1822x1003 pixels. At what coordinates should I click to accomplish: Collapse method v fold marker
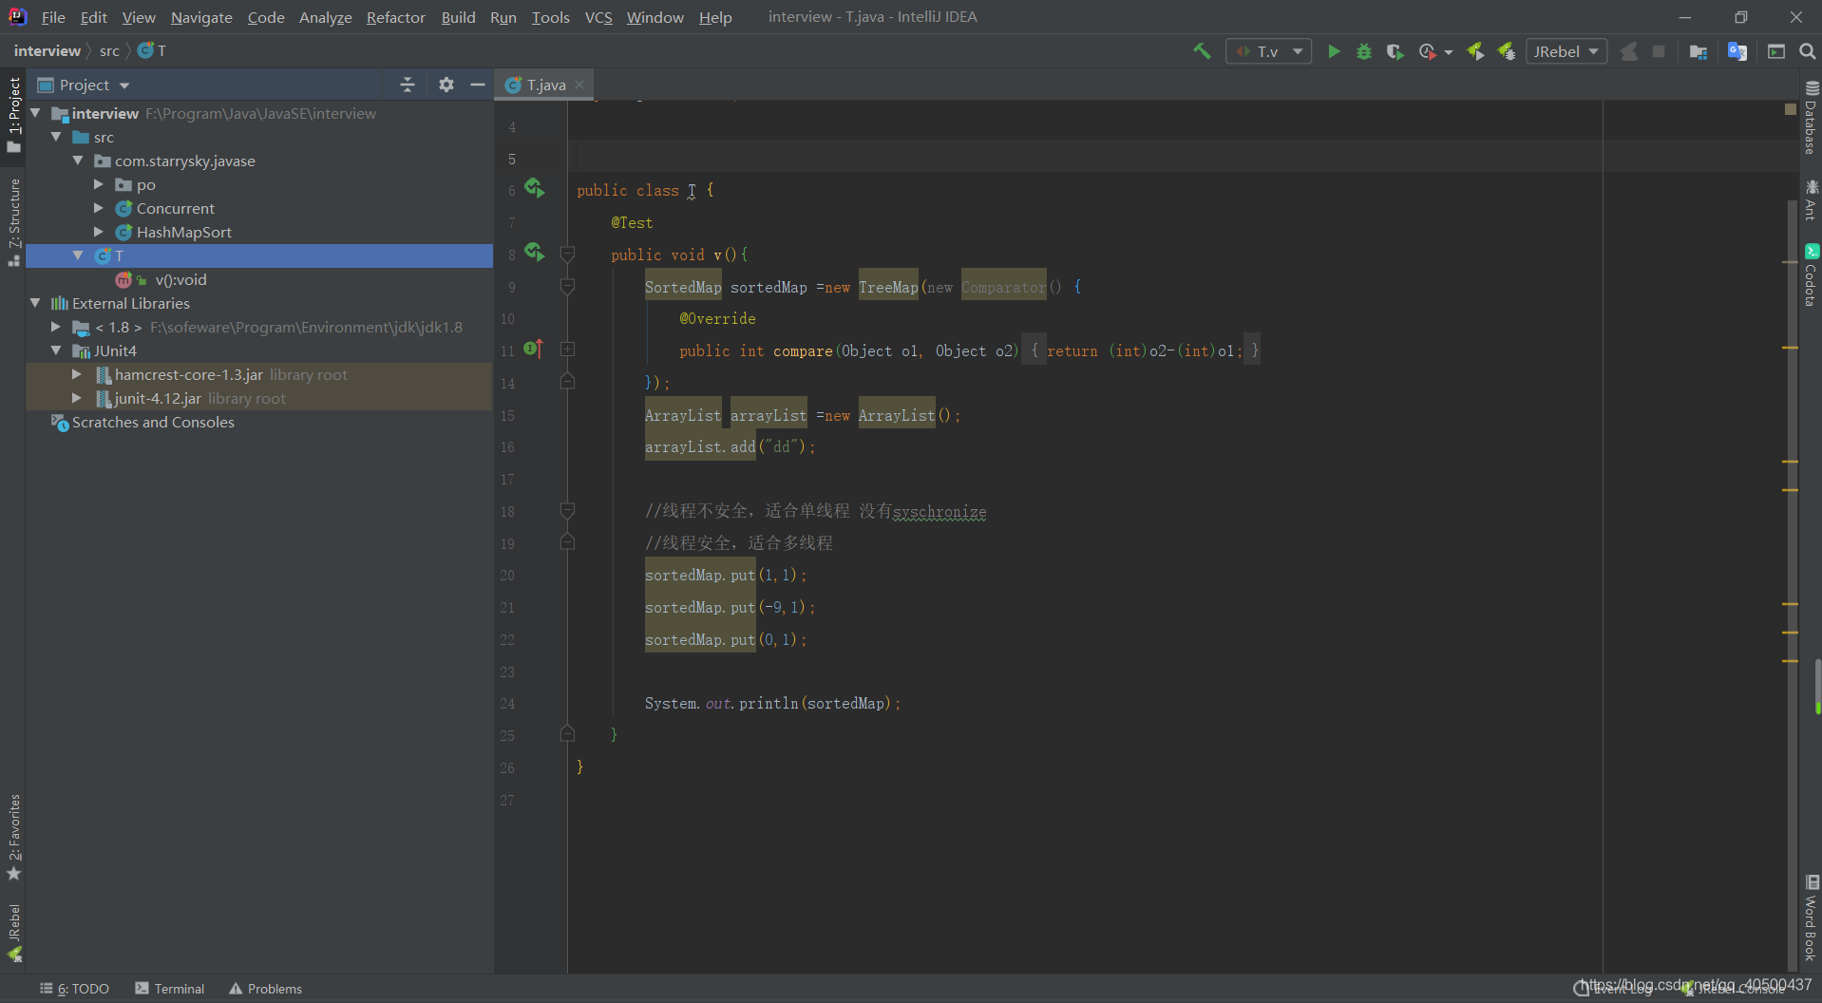tap(567, 254)
